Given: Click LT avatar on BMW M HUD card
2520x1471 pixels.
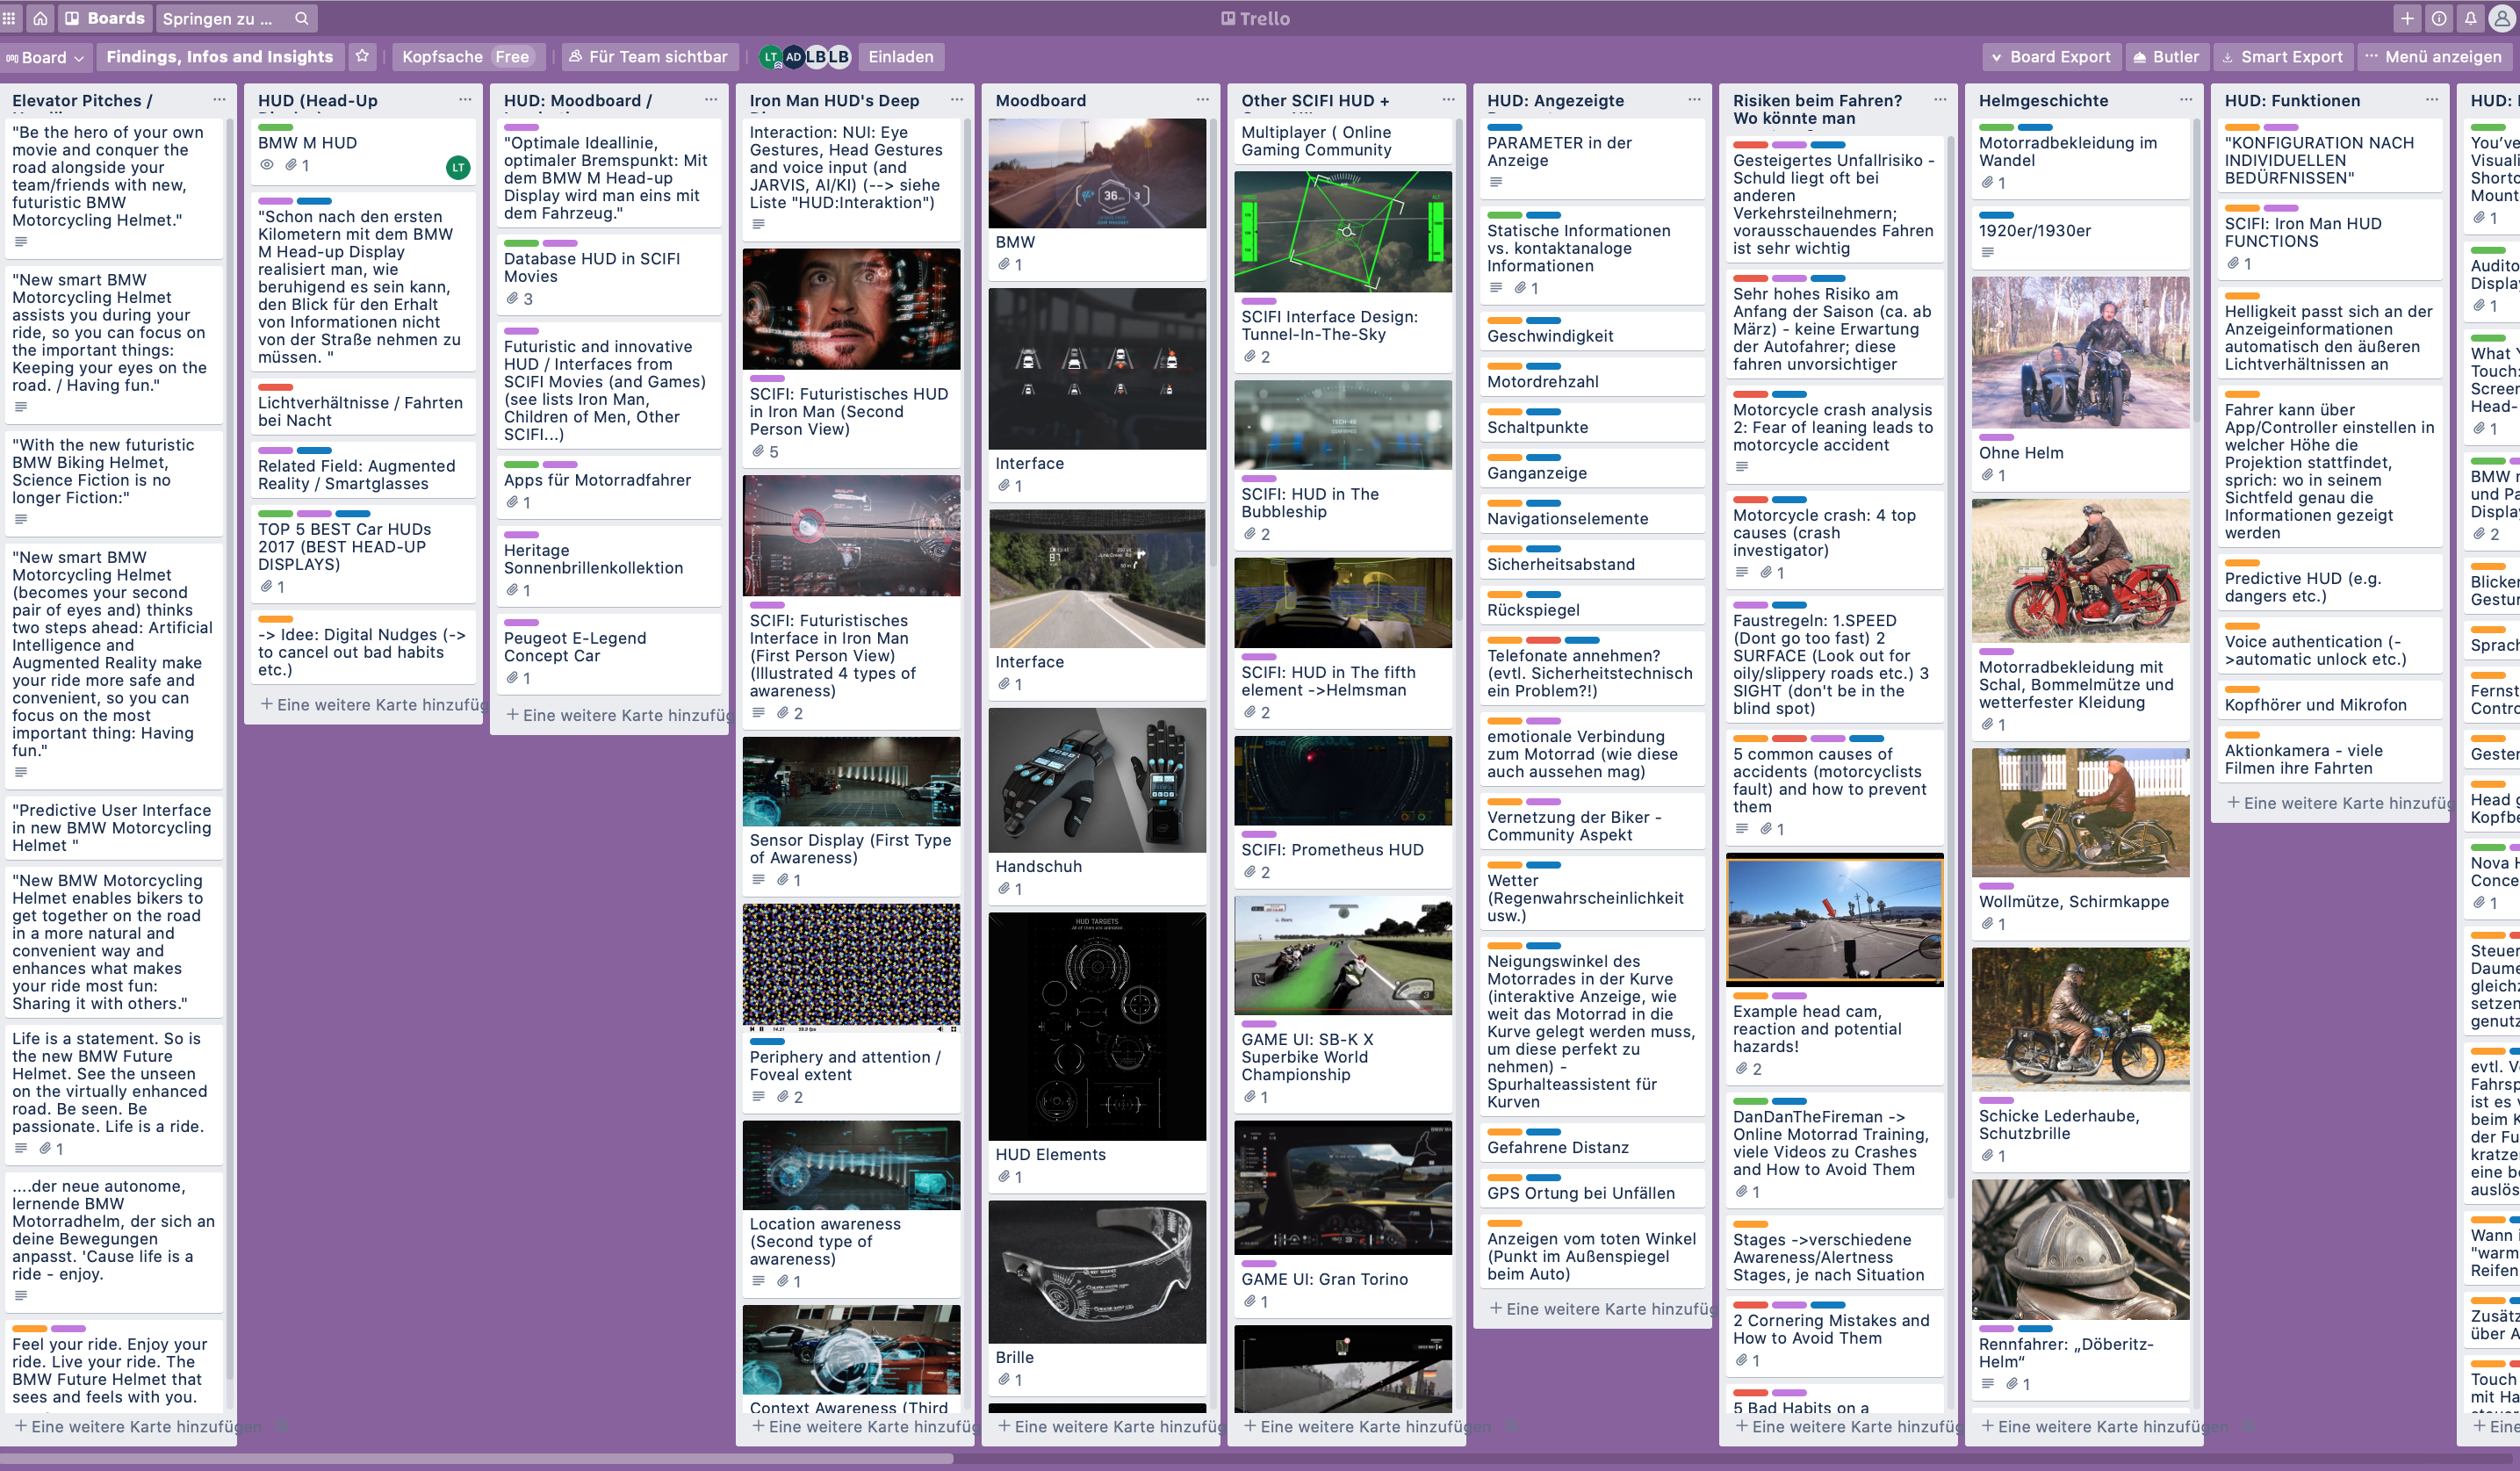Looking at the screenshot, I should pos(458,167).
